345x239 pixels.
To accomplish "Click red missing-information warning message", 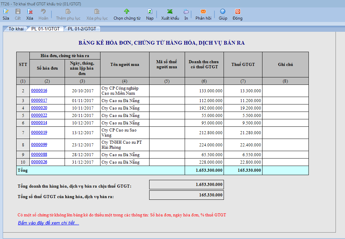I will (x=122, y=215).
